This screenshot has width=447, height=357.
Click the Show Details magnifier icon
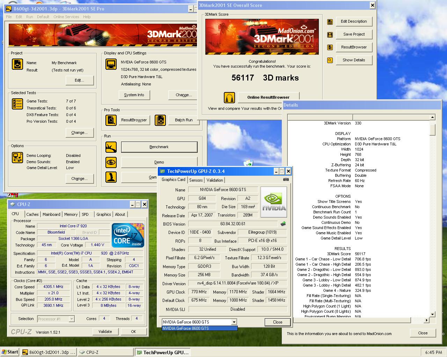(330, 60)
